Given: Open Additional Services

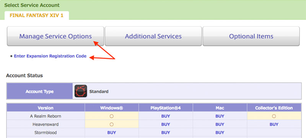Looking at the screenshot, I should (153, 36).
